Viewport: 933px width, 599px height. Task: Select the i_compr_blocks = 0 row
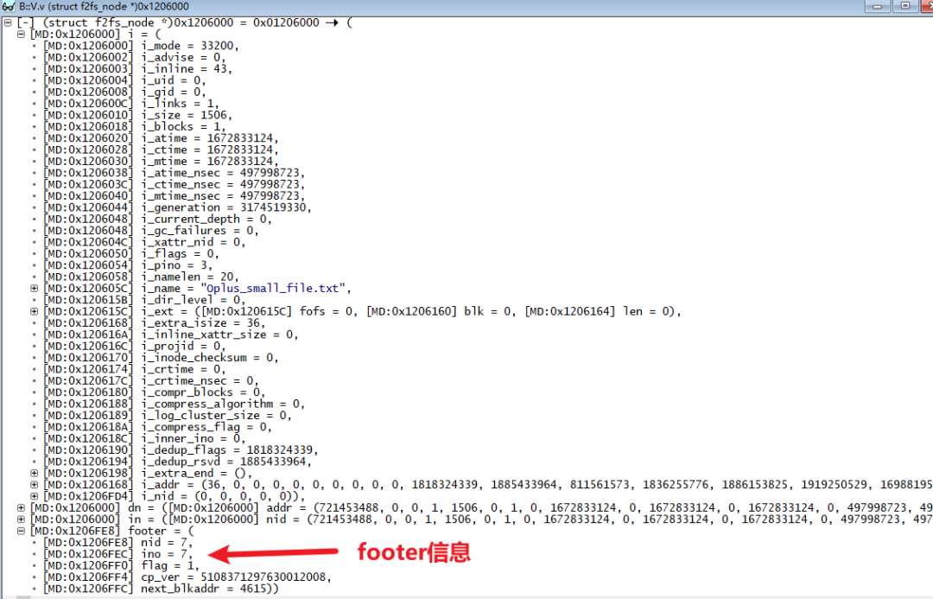coord(154,392)
